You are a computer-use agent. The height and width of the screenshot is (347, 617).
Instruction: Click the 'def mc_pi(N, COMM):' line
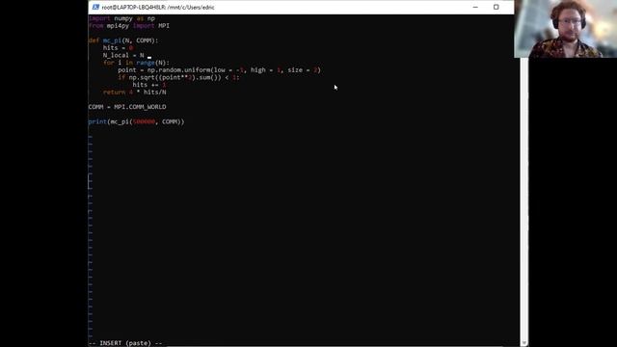123,40
